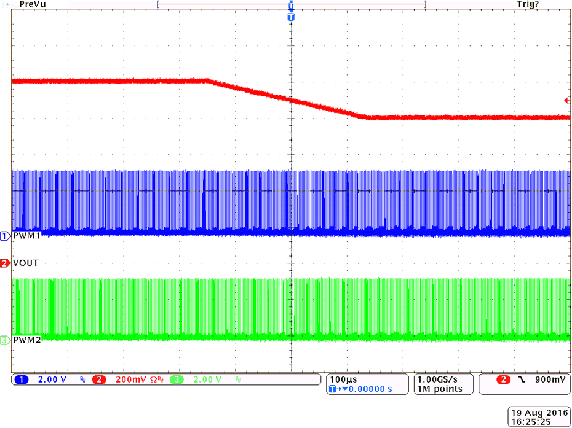Click the trigger position T marker
Viewport: 572px width, 428px height.
pos(290,17)
